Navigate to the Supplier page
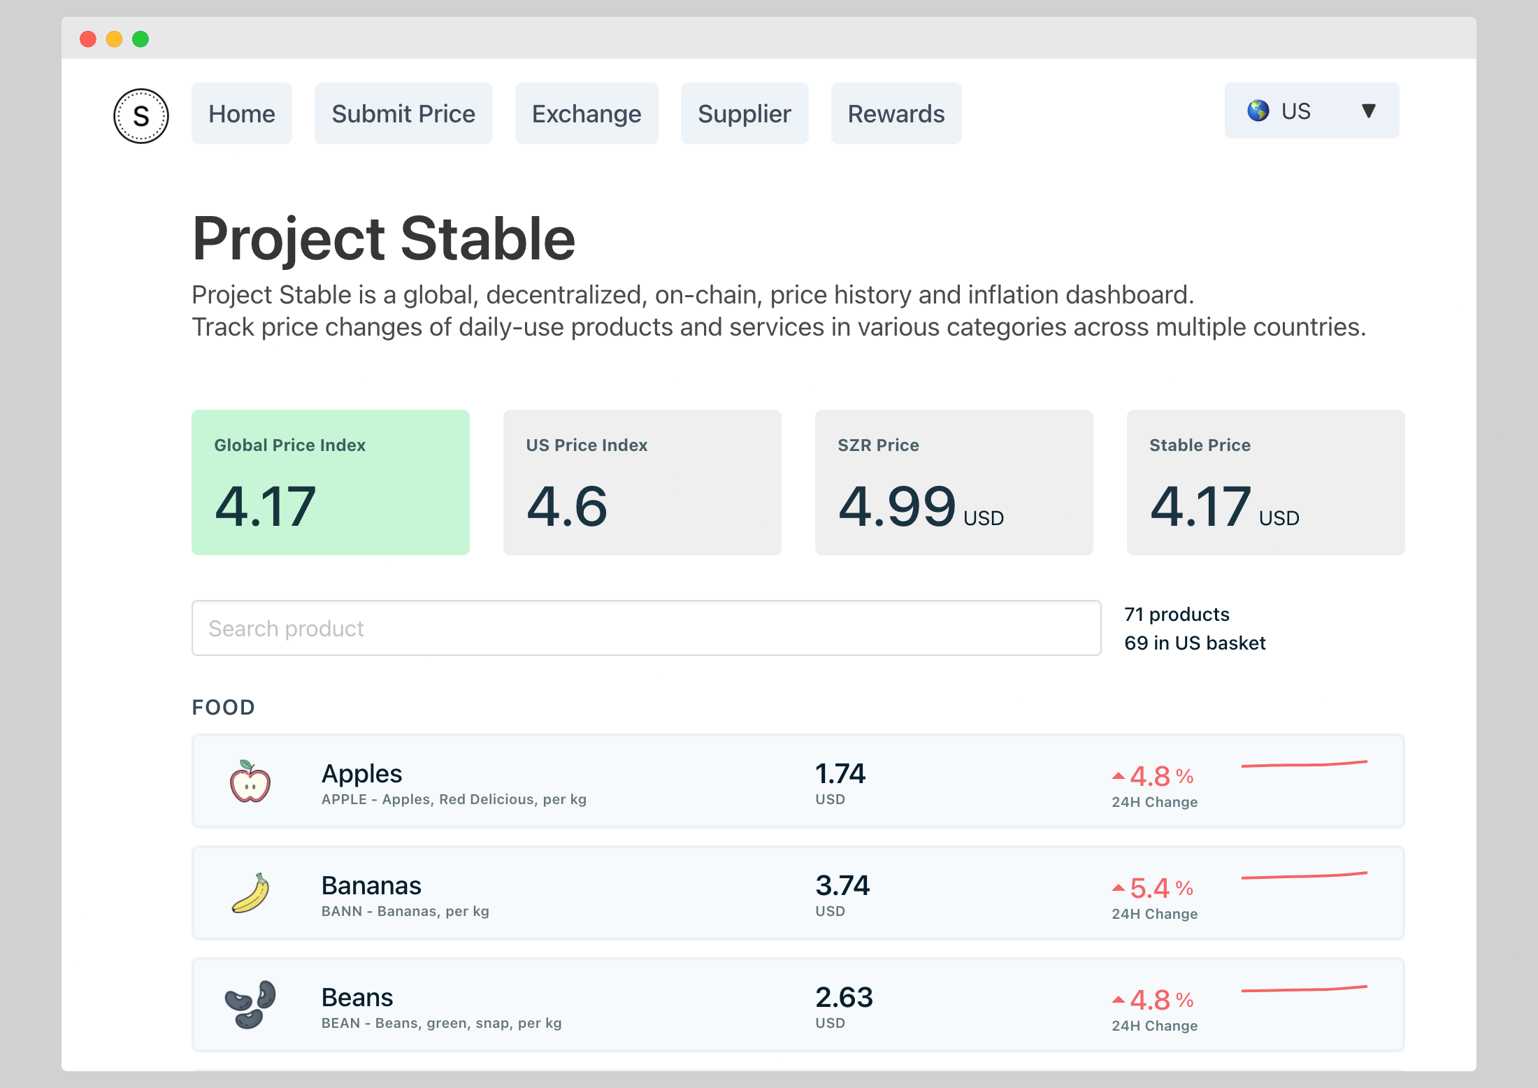 tap(744, 114)
